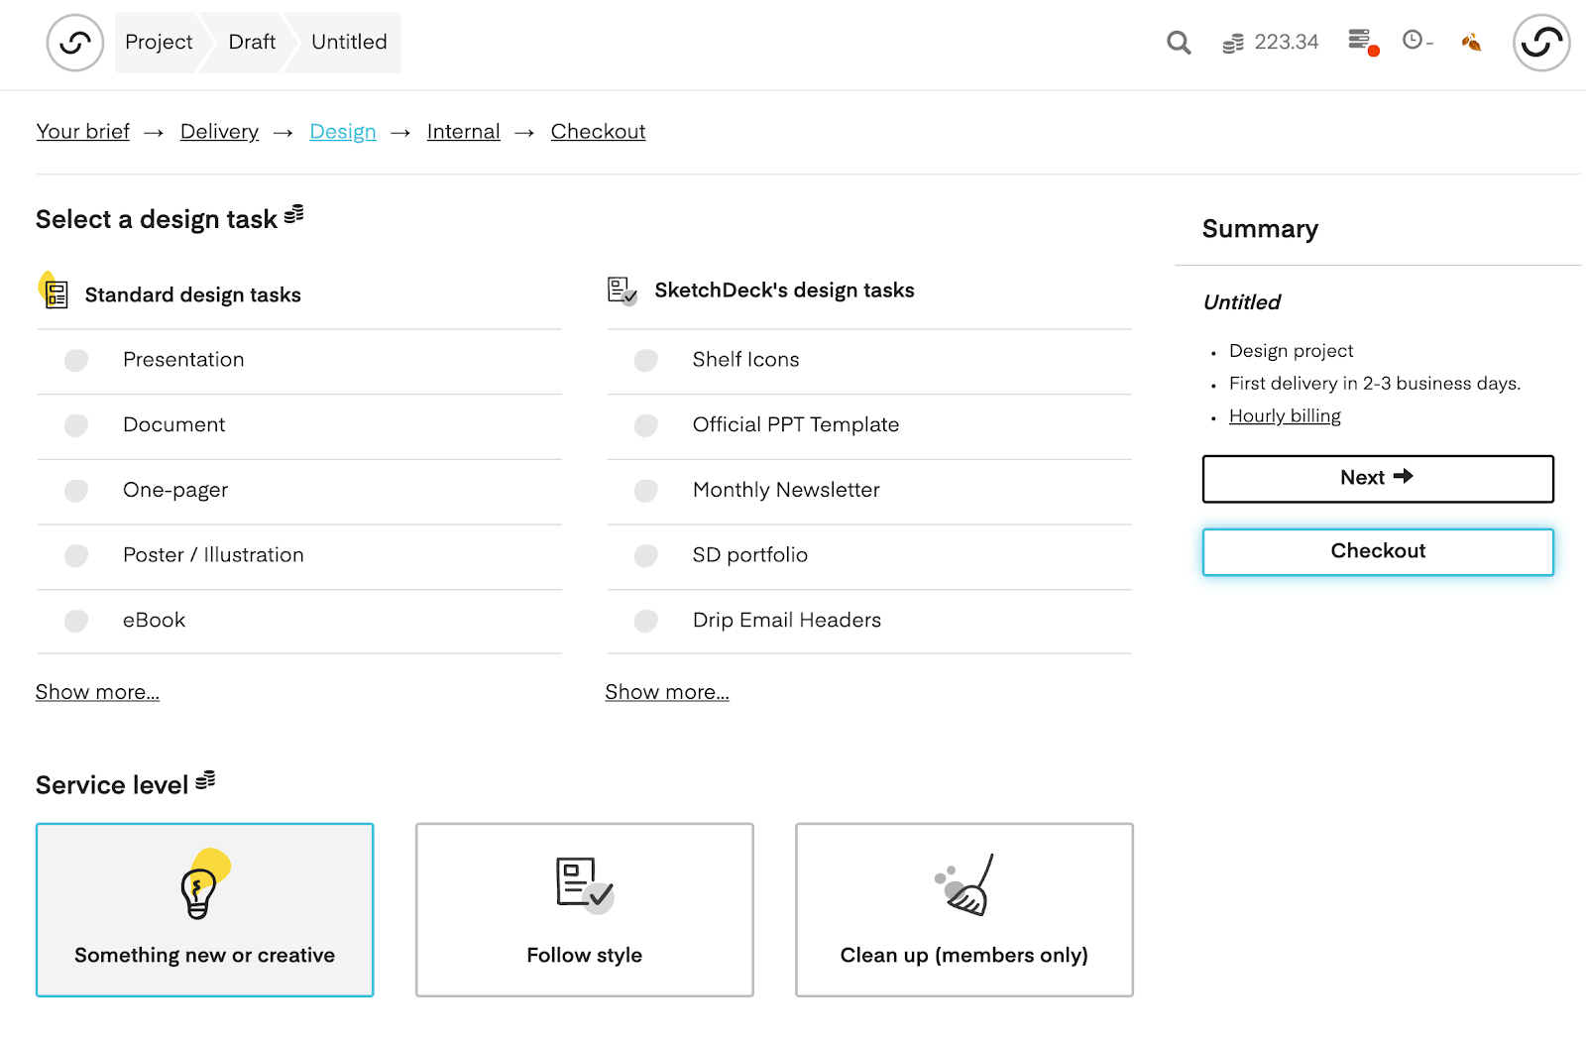Click the eBook task label
The image size is (1586, 1045).
154,621
